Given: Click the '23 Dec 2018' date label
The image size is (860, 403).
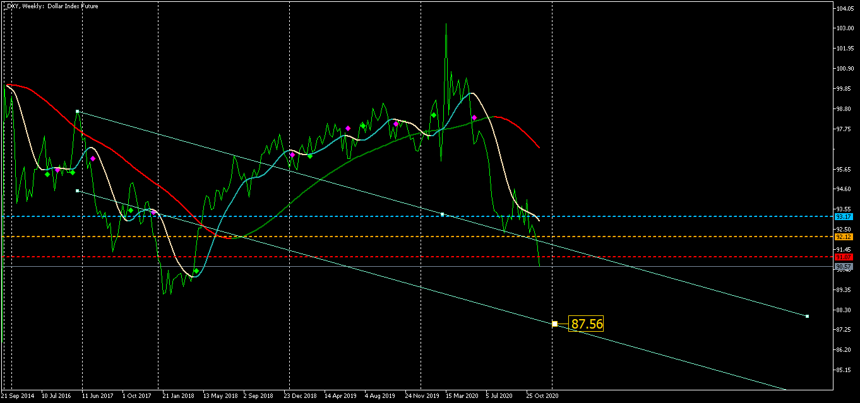Looking at the screenshot, I should coord(300,397).
